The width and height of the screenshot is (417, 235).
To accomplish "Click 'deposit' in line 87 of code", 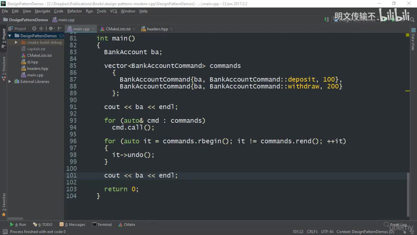I will click(302, 79).
